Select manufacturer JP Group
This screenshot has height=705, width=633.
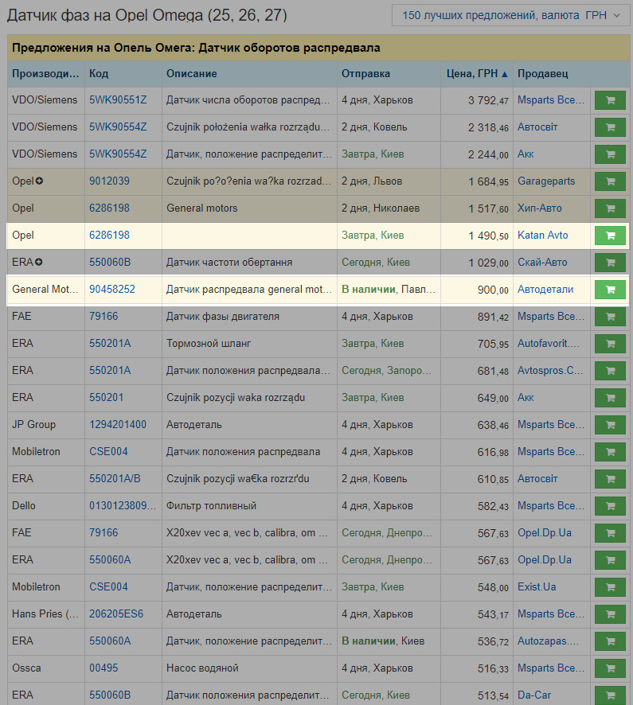pyautogui.click(x=33, y=424)
